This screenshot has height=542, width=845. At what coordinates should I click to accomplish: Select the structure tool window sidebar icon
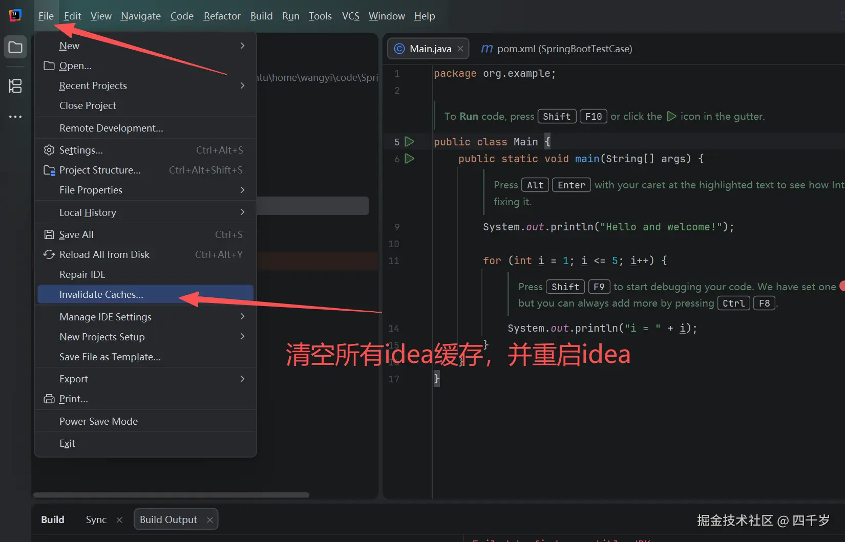tap(15, 86)
